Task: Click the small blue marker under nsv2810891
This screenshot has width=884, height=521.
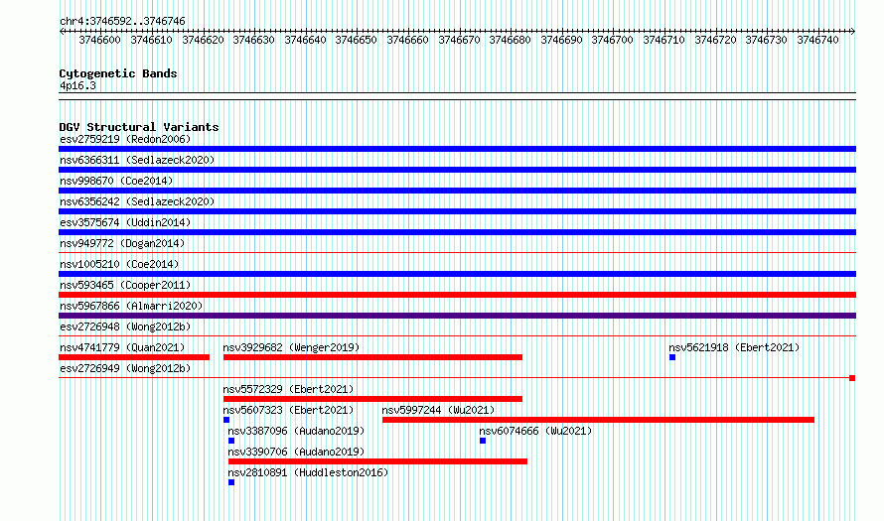Action: 231,482
